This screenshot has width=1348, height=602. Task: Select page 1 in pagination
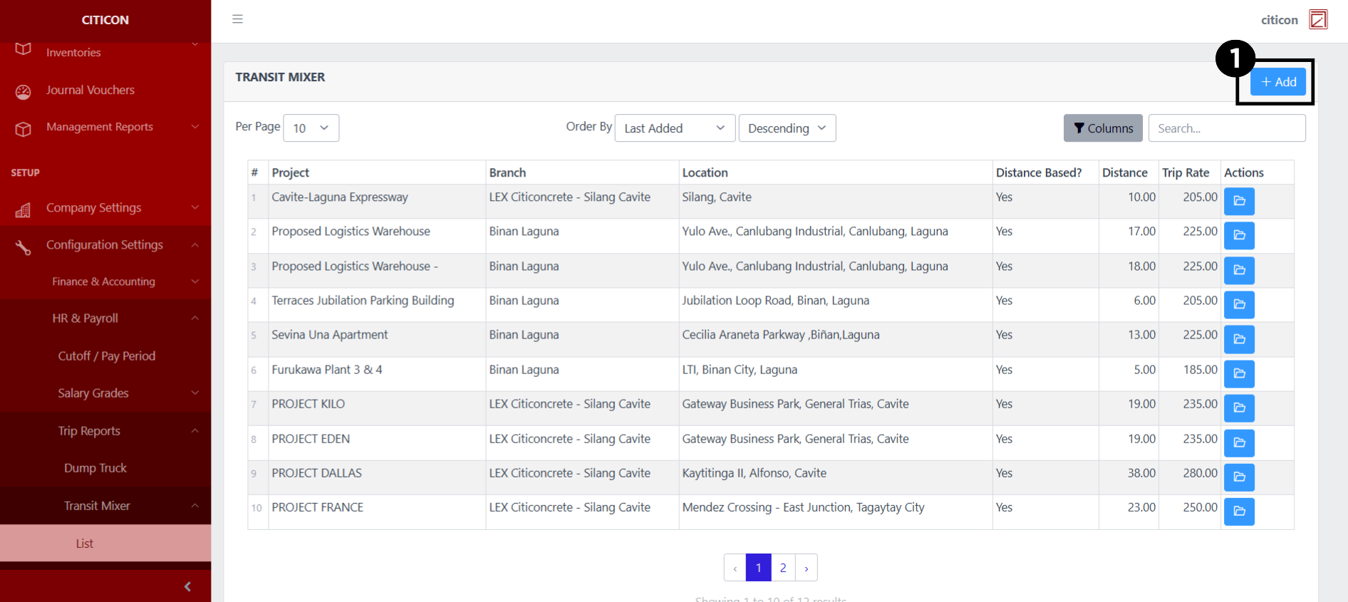pyautogui.click(x=759, y=568)
